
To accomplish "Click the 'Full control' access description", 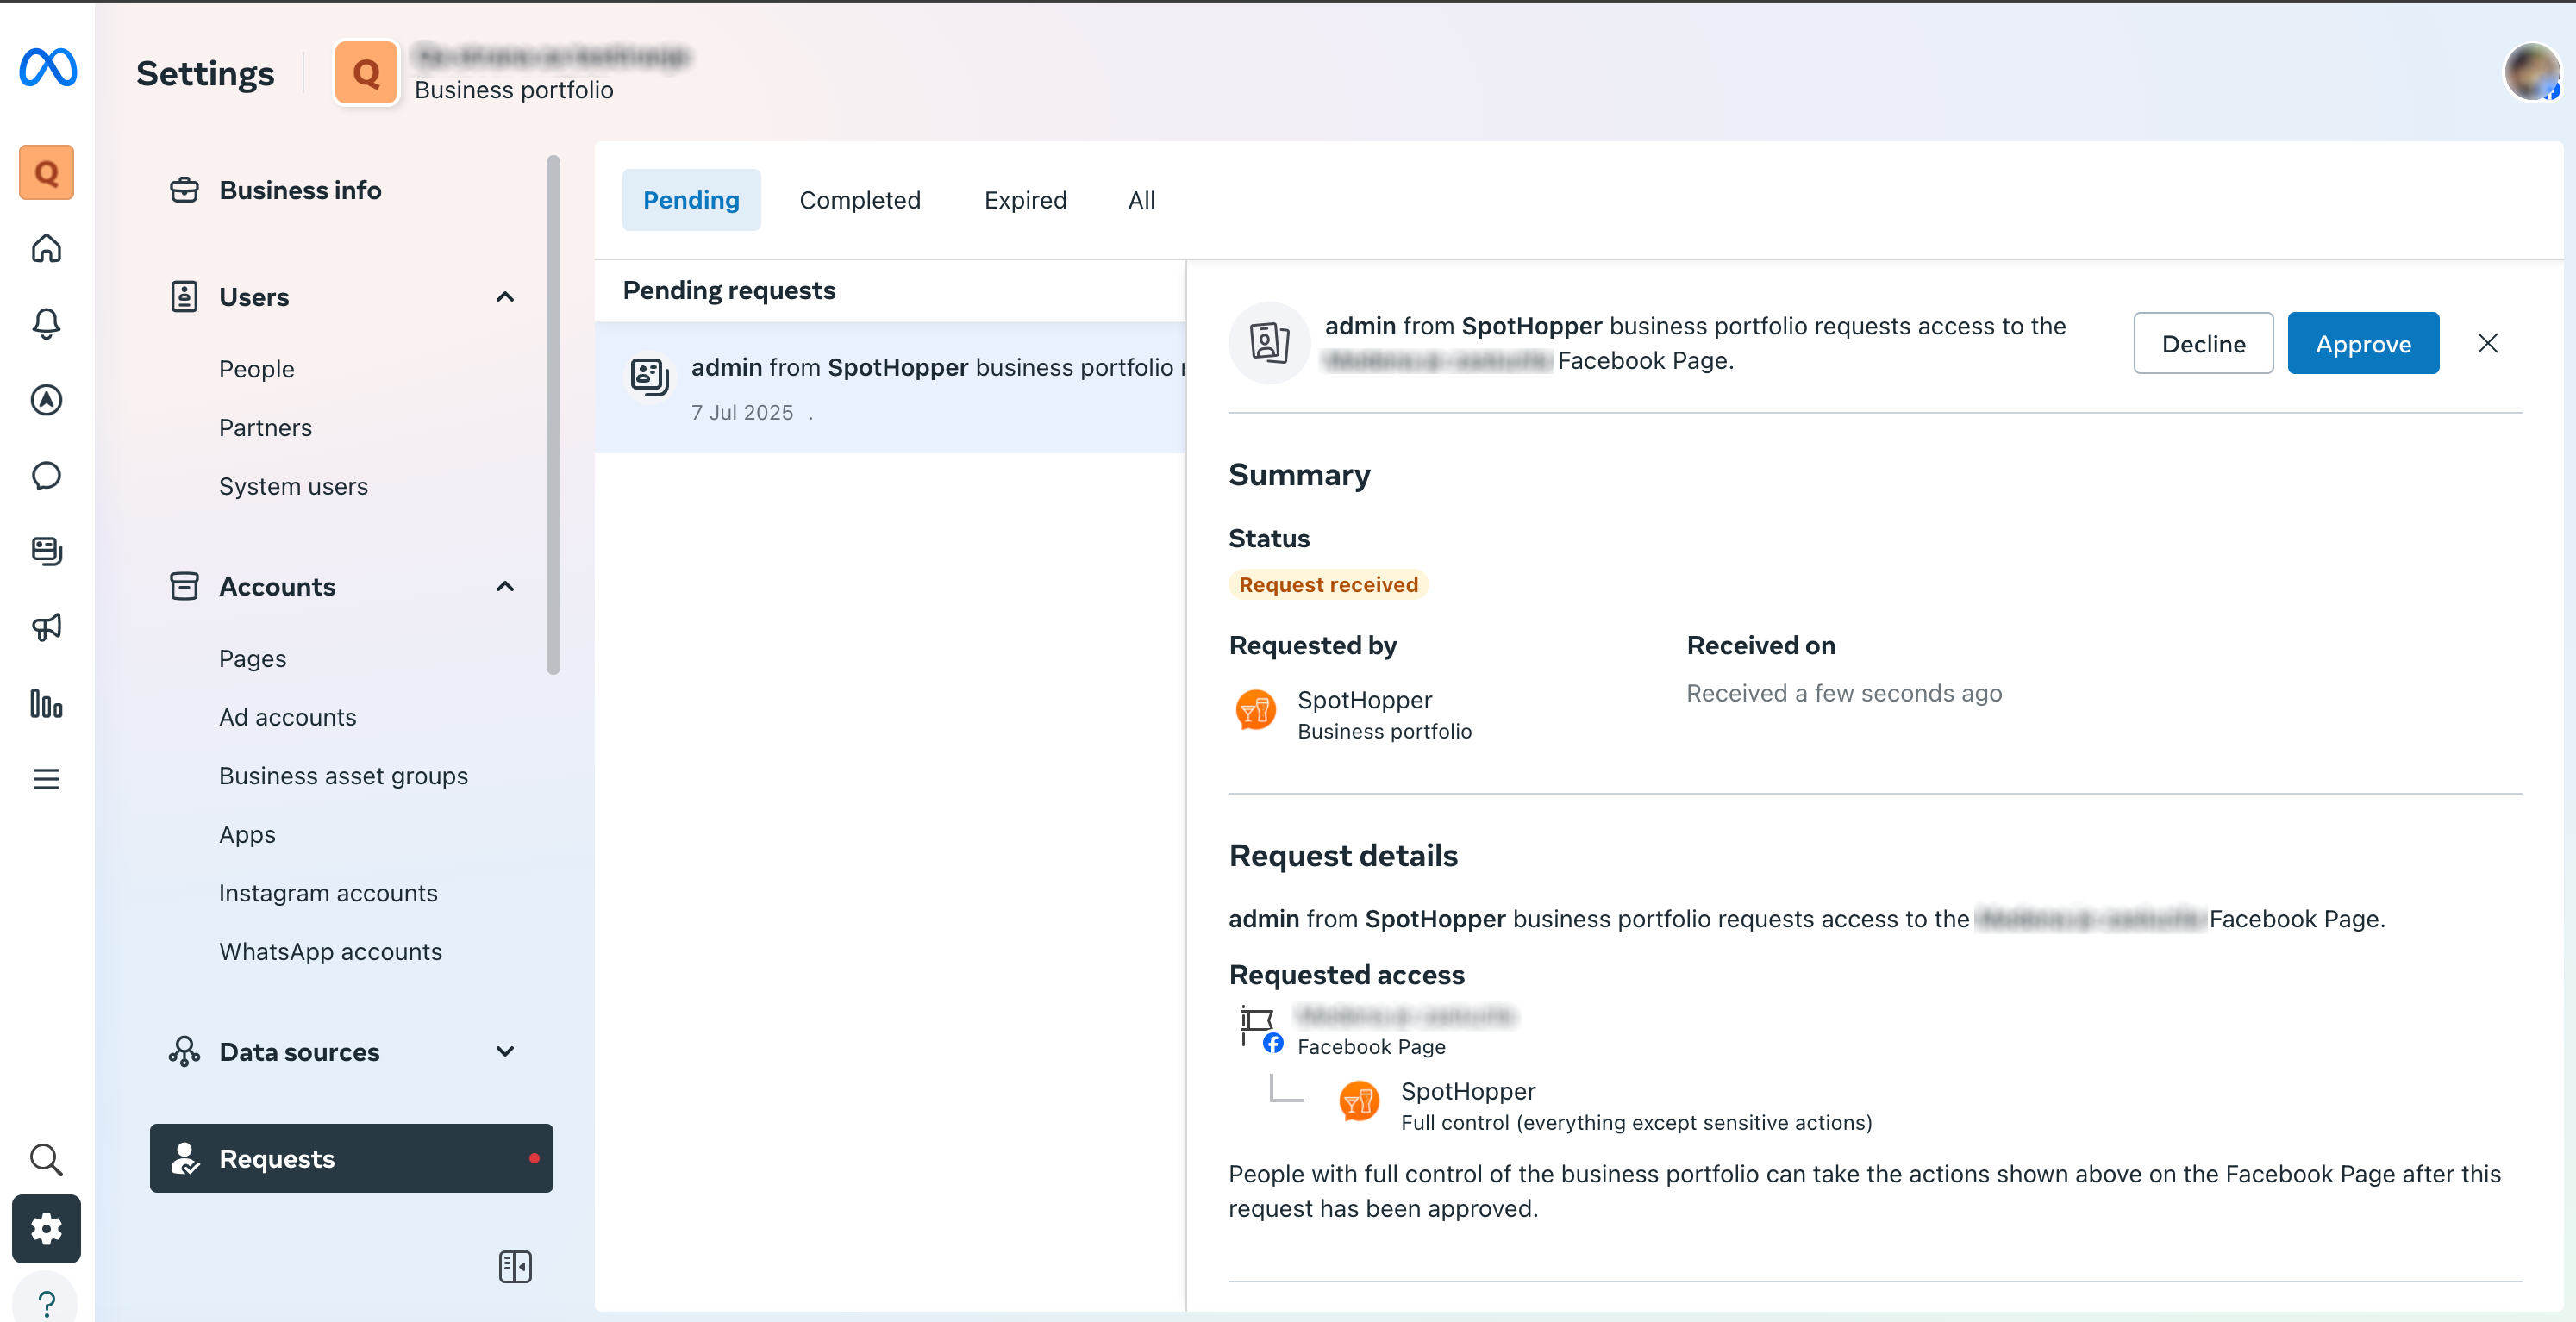I will 1636,1122.
